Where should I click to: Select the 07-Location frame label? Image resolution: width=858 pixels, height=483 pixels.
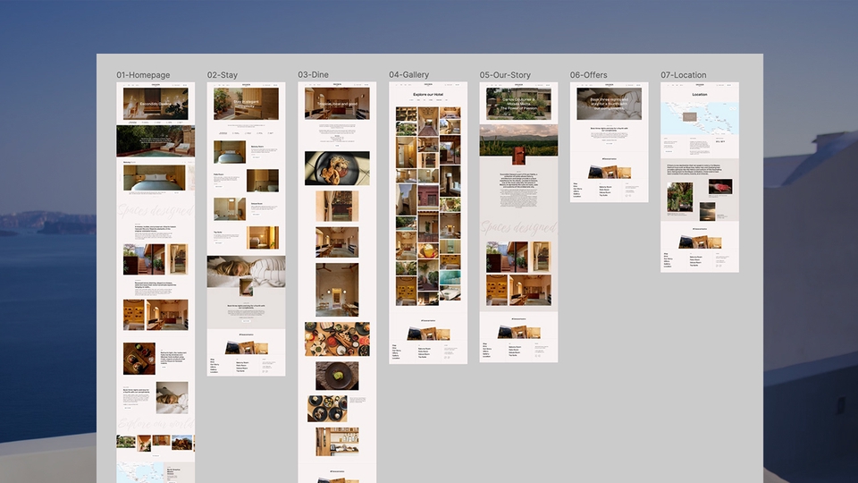[684, 75]
